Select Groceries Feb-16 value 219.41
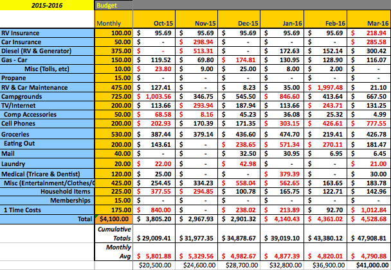The image size is (391, 270). pos(325,134)
